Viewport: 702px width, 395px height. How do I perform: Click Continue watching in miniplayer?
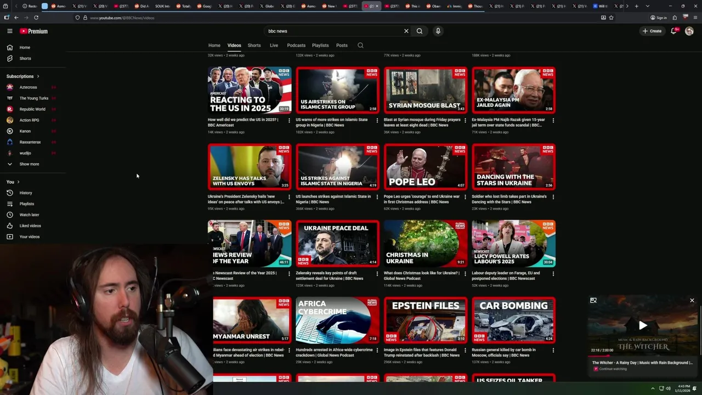click(613, 369)
